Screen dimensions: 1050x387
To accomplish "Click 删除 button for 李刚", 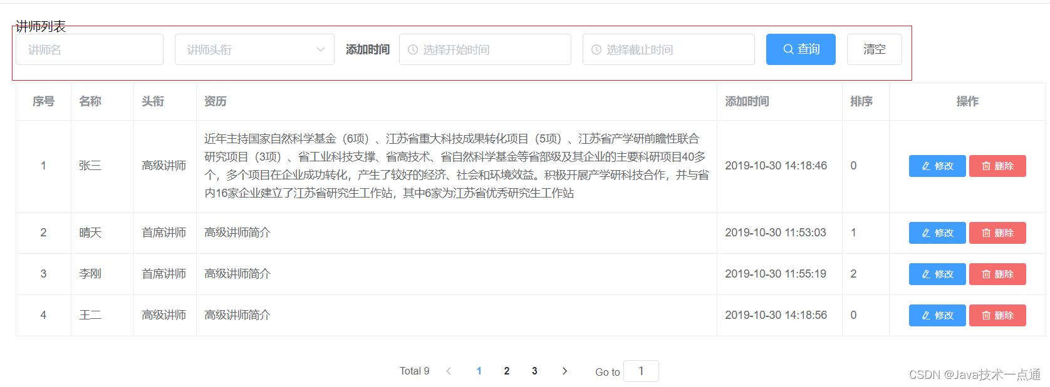I will (997, 274).
